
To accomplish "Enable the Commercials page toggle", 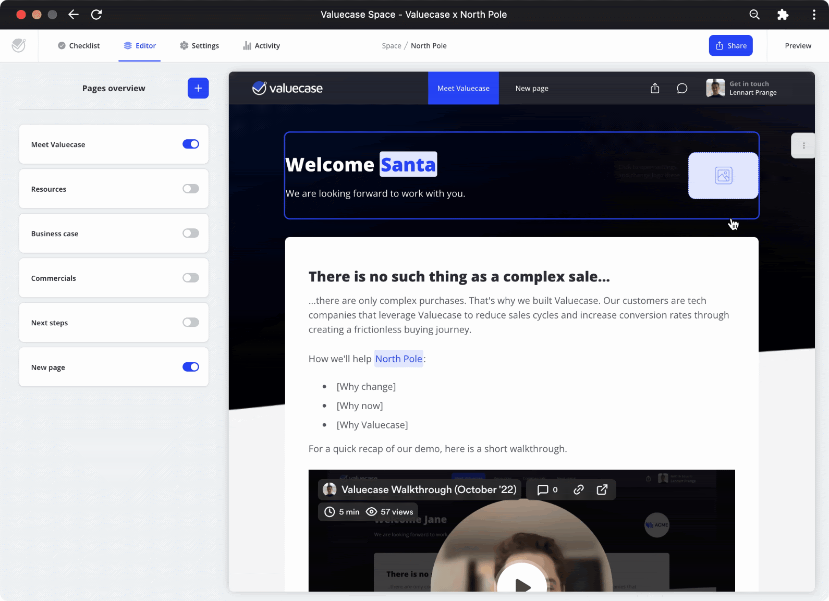I will (x=191, y=278).
